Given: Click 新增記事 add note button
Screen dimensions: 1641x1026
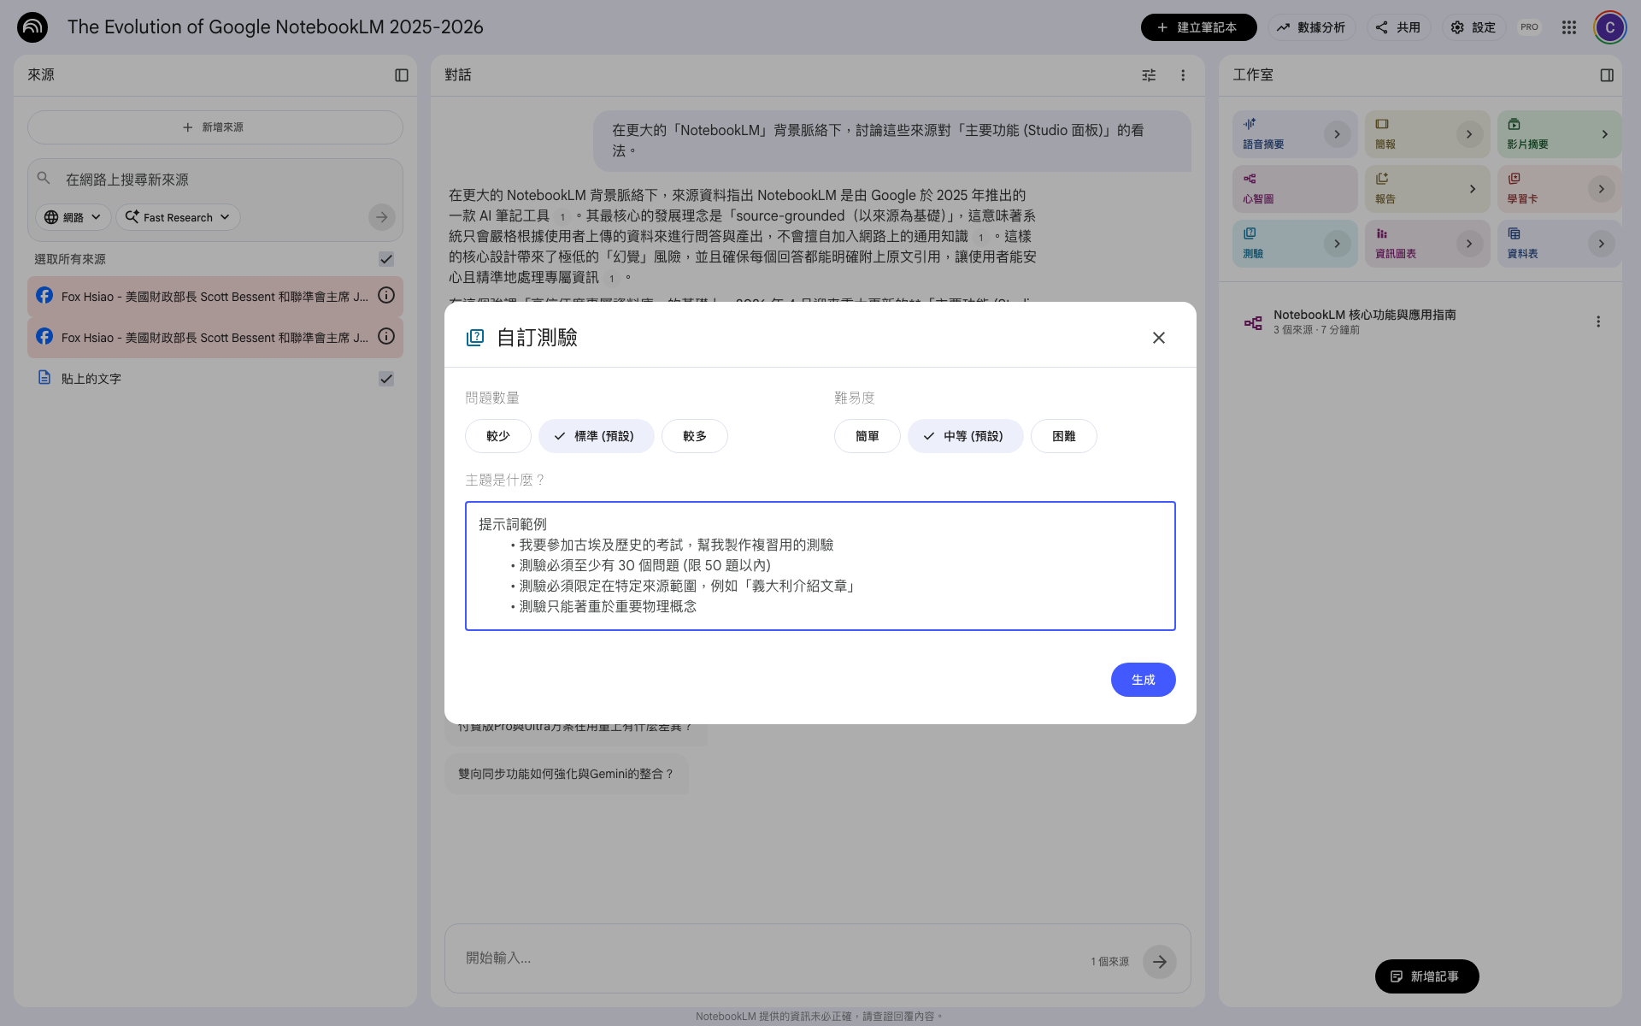Looking at the screenshot, I should pos(1426,976).
